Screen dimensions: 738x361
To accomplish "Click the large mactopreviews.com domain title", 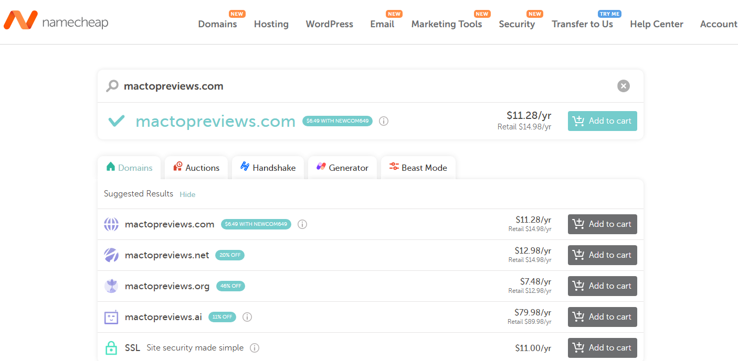I will (216, 121).
